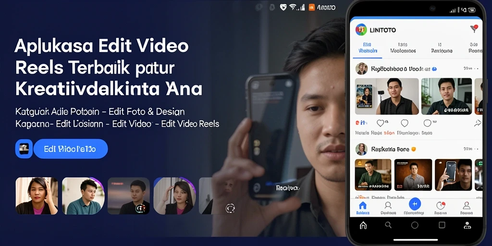The height and width of the screenshot is (246, 492).
Task: Click the Wi-Fi signal icon in the top bar
Action: pos(293,7)
